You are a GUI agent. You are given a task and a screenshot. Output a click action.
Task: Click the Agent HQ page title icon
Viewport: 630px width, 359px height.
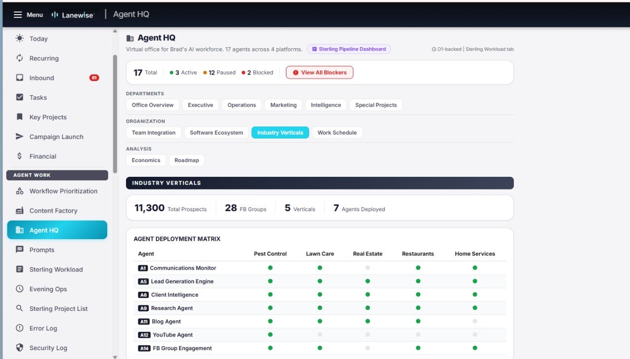point(130,38)
